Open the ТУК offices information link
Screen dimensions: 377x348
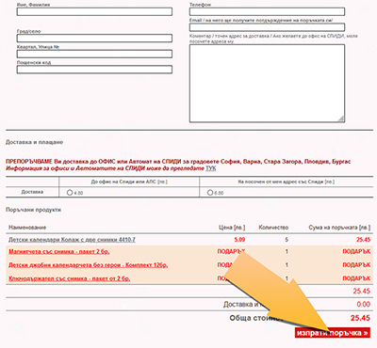[x=210, y=168]
